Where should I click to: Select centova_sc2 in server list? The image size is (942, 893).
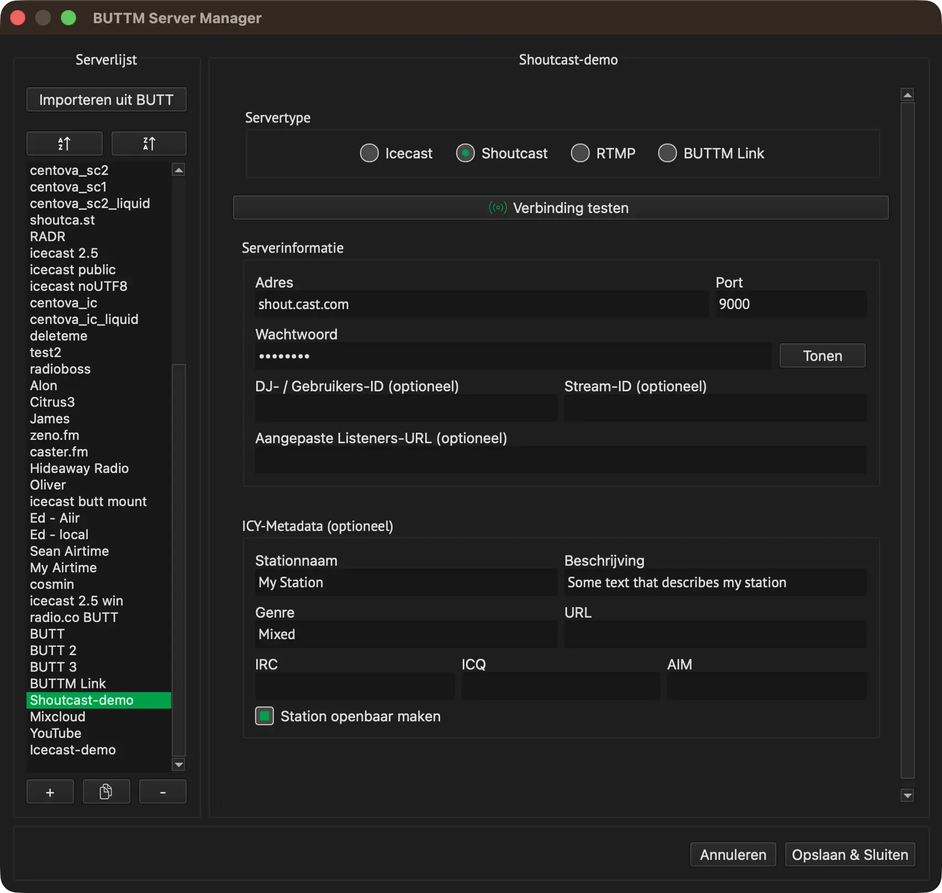(99, 171)
